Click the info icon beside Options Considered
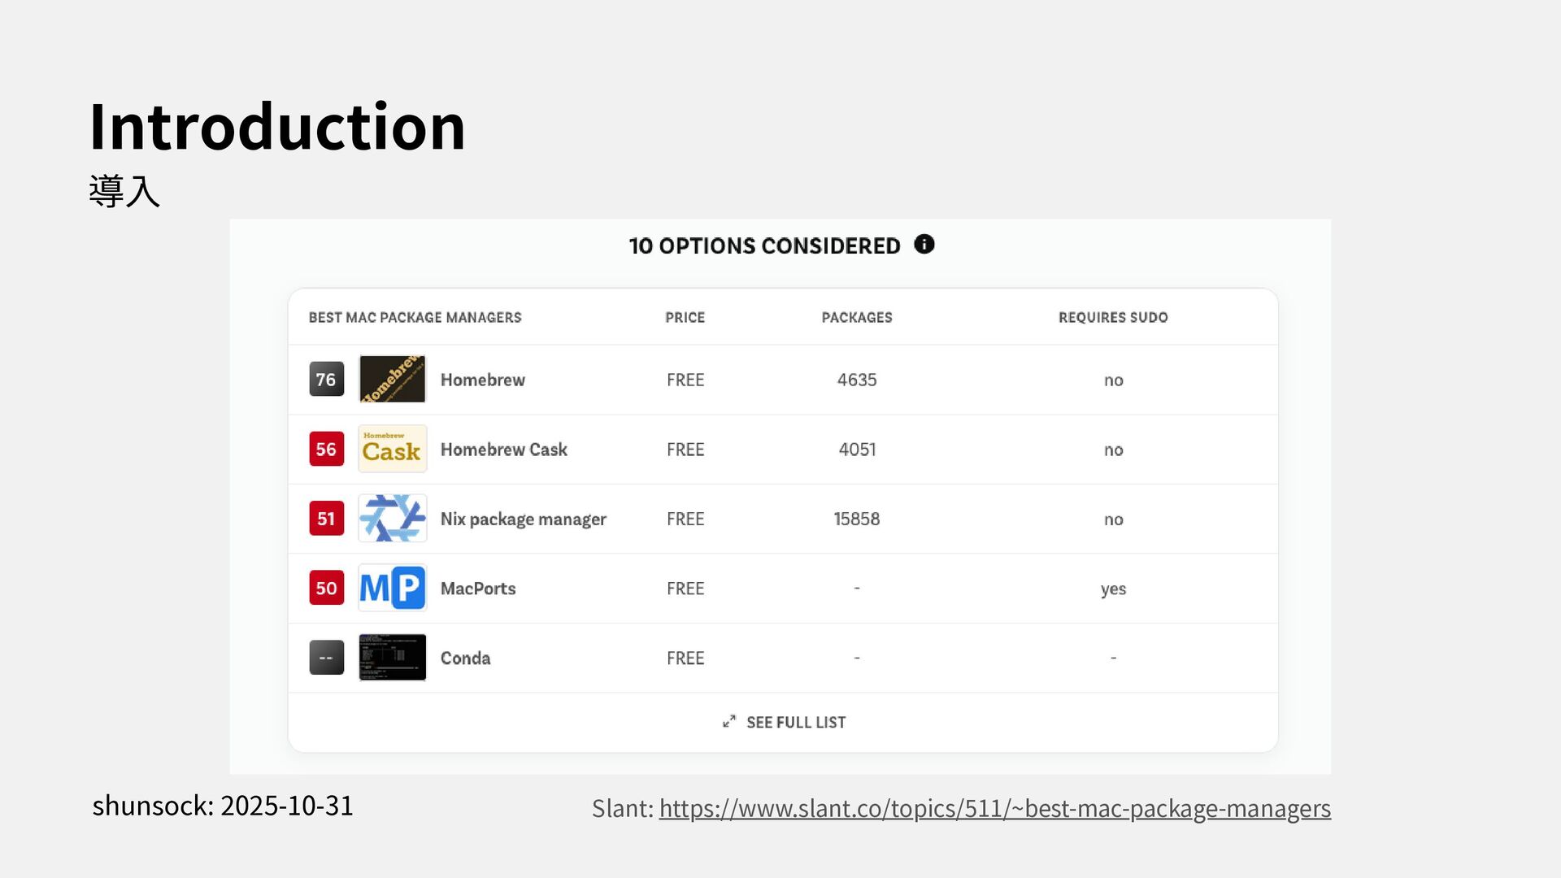Image resolution: width=1561 pixels, height=878 pixels. pos(924,244)
